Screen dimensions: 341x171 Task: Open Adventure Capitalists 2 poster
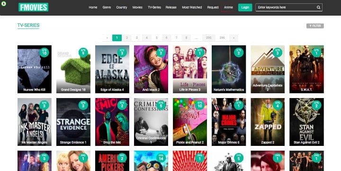pos(268,69)
